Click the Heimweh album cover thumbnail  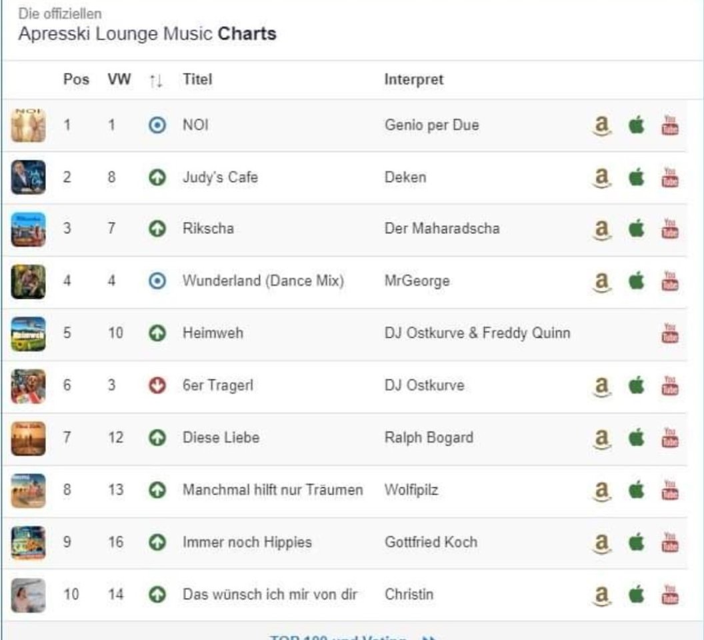[28, 333]
